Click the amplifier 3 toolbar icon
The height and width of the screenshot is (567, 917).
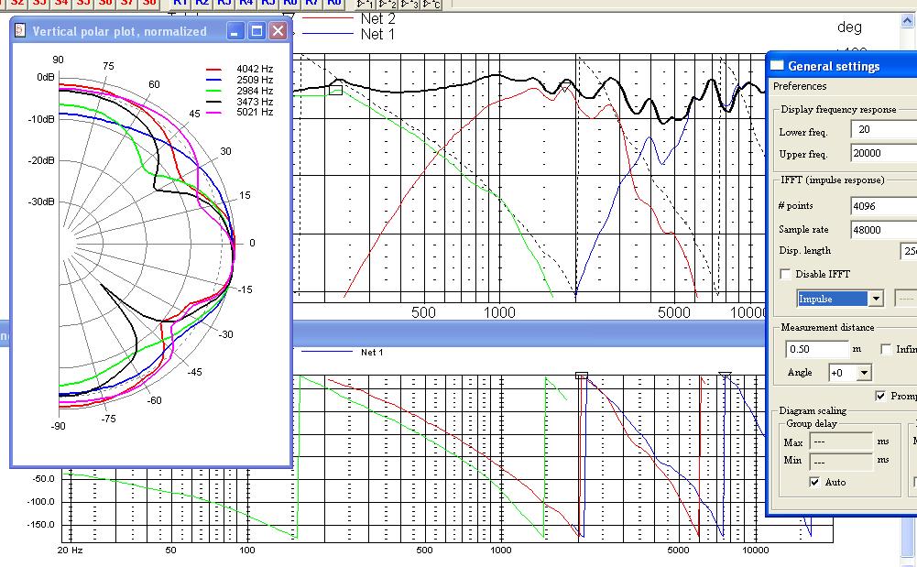tap(409, 4)
